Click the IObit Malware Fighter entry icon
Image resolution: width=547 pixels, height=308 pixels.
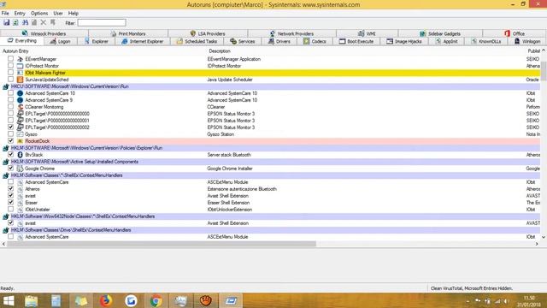(x=20, y=73)
